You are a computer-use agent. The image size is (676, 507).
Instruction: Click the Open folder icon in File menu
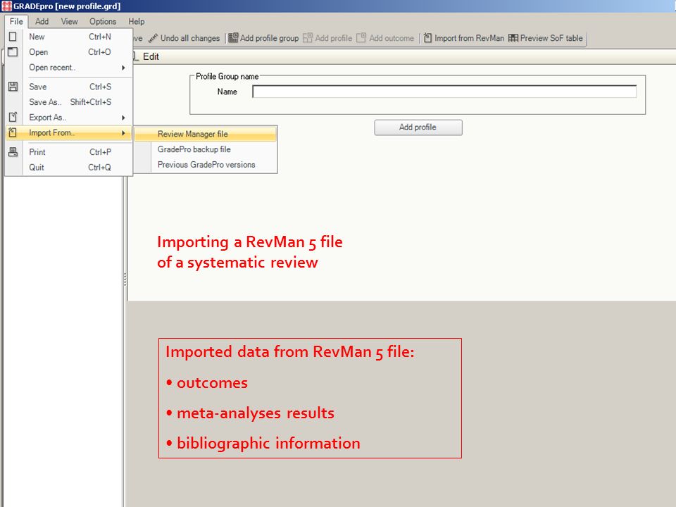[x=13, y=51]
